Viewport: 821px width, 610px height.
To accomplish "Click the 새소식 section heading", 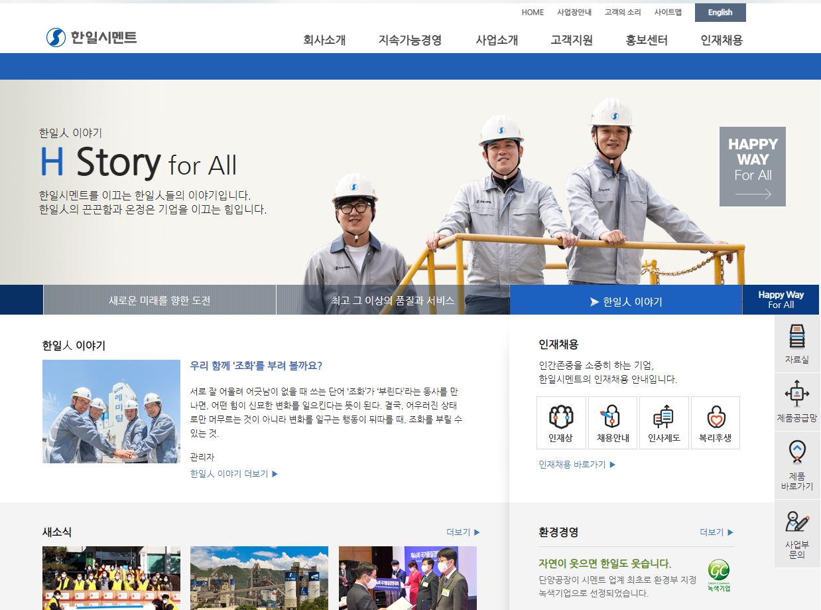I will [x=57, y=532].
